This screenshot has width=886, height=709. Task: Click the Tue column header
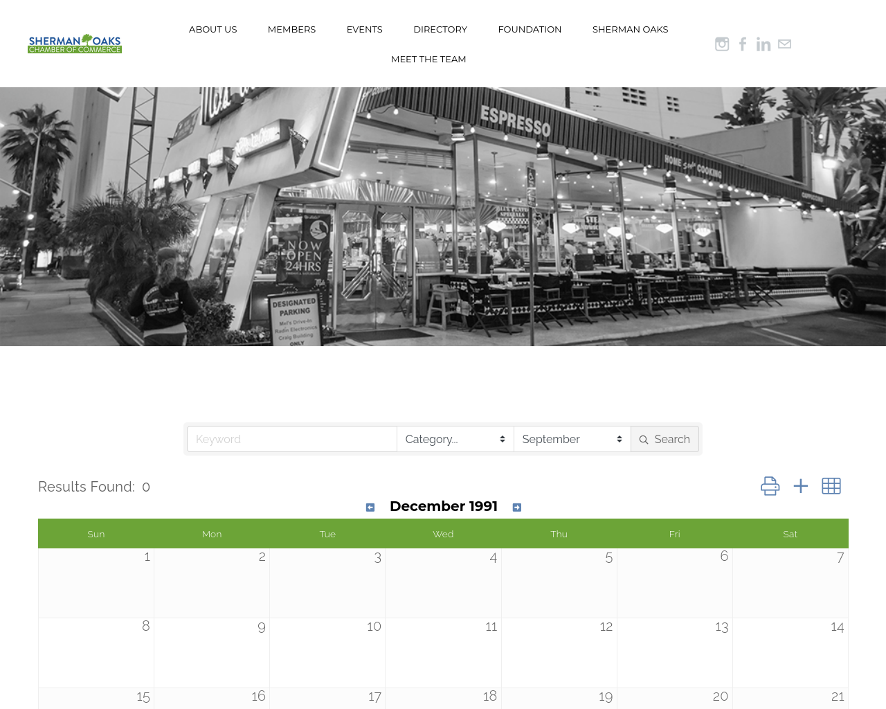(x=327, y=534)
